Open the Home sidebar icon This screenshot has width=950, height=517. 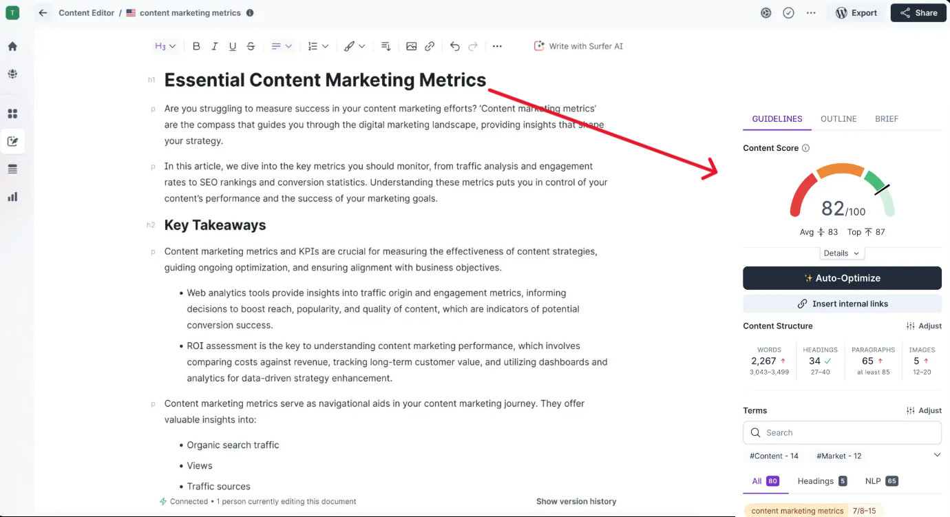(x=12, y=46)
